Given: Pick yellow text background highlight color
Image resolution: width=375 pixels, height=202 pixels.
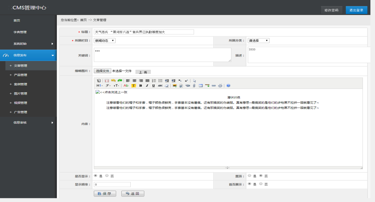Looking at the screenshot, I should pos(134,86).
